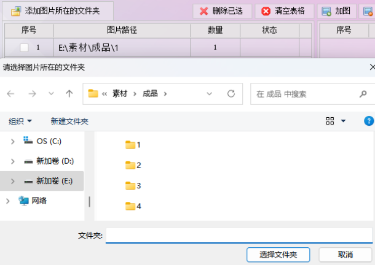Screen dimensions: 375x265
Task: Click the remove-image icon beside 加图
Action: pos(368,11)
